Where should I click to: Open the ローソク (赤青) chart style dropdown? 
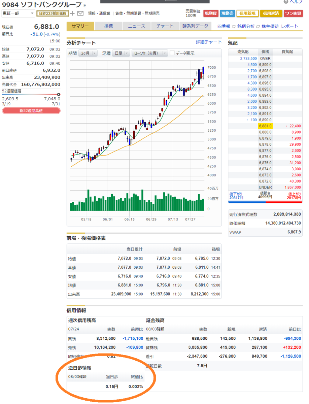click(149, 53)
